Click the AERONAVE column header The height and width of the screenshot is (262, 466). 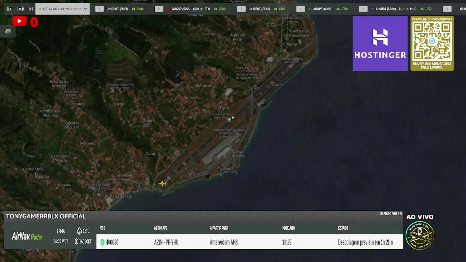point(161,228)
